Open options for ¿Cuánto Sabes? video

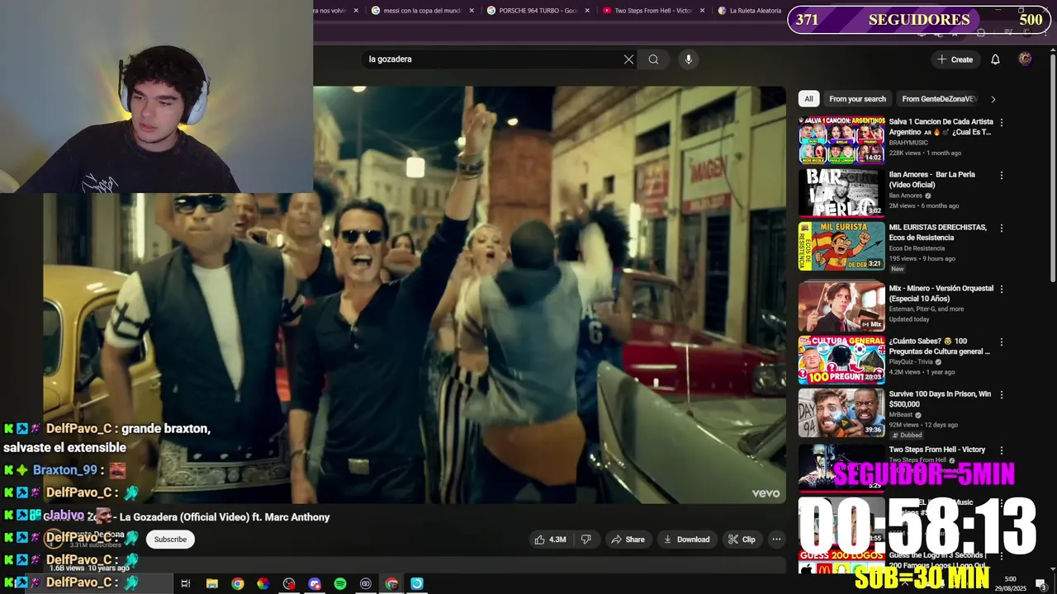coord(1002,342)
